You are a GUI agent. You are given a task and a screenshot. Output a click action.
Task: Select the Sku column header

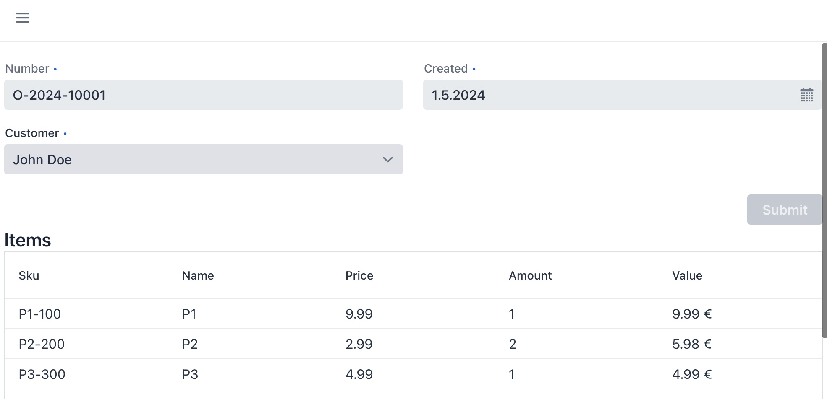pyautogui.click(x=29, y=275)
